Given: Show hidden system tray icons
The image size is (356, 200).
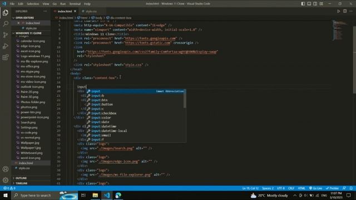Looking at the screenshot, I should (x=295, y=196).
